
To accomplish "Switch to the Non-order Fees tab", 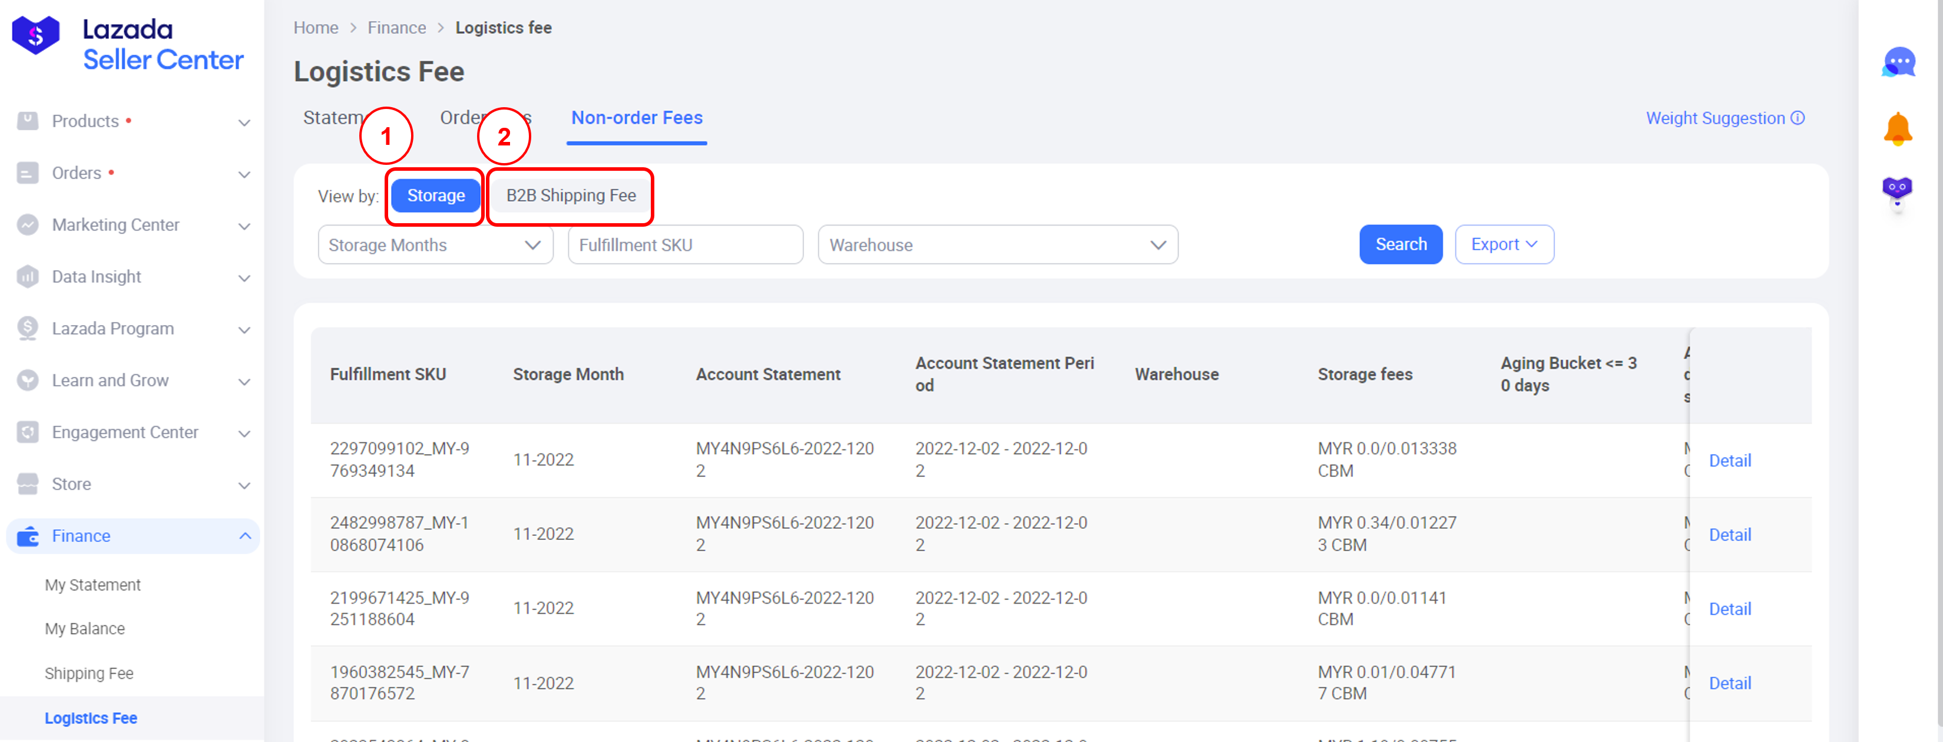I will pyautogui.click(x=636, y=118).
